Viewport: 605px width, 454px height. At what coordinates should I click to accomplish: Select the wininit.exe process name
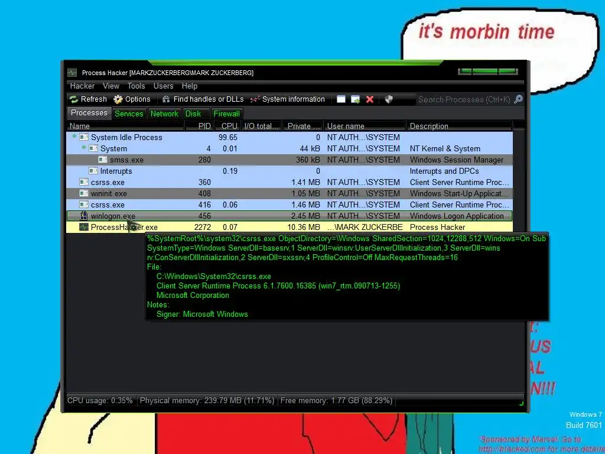pos(109,193)
